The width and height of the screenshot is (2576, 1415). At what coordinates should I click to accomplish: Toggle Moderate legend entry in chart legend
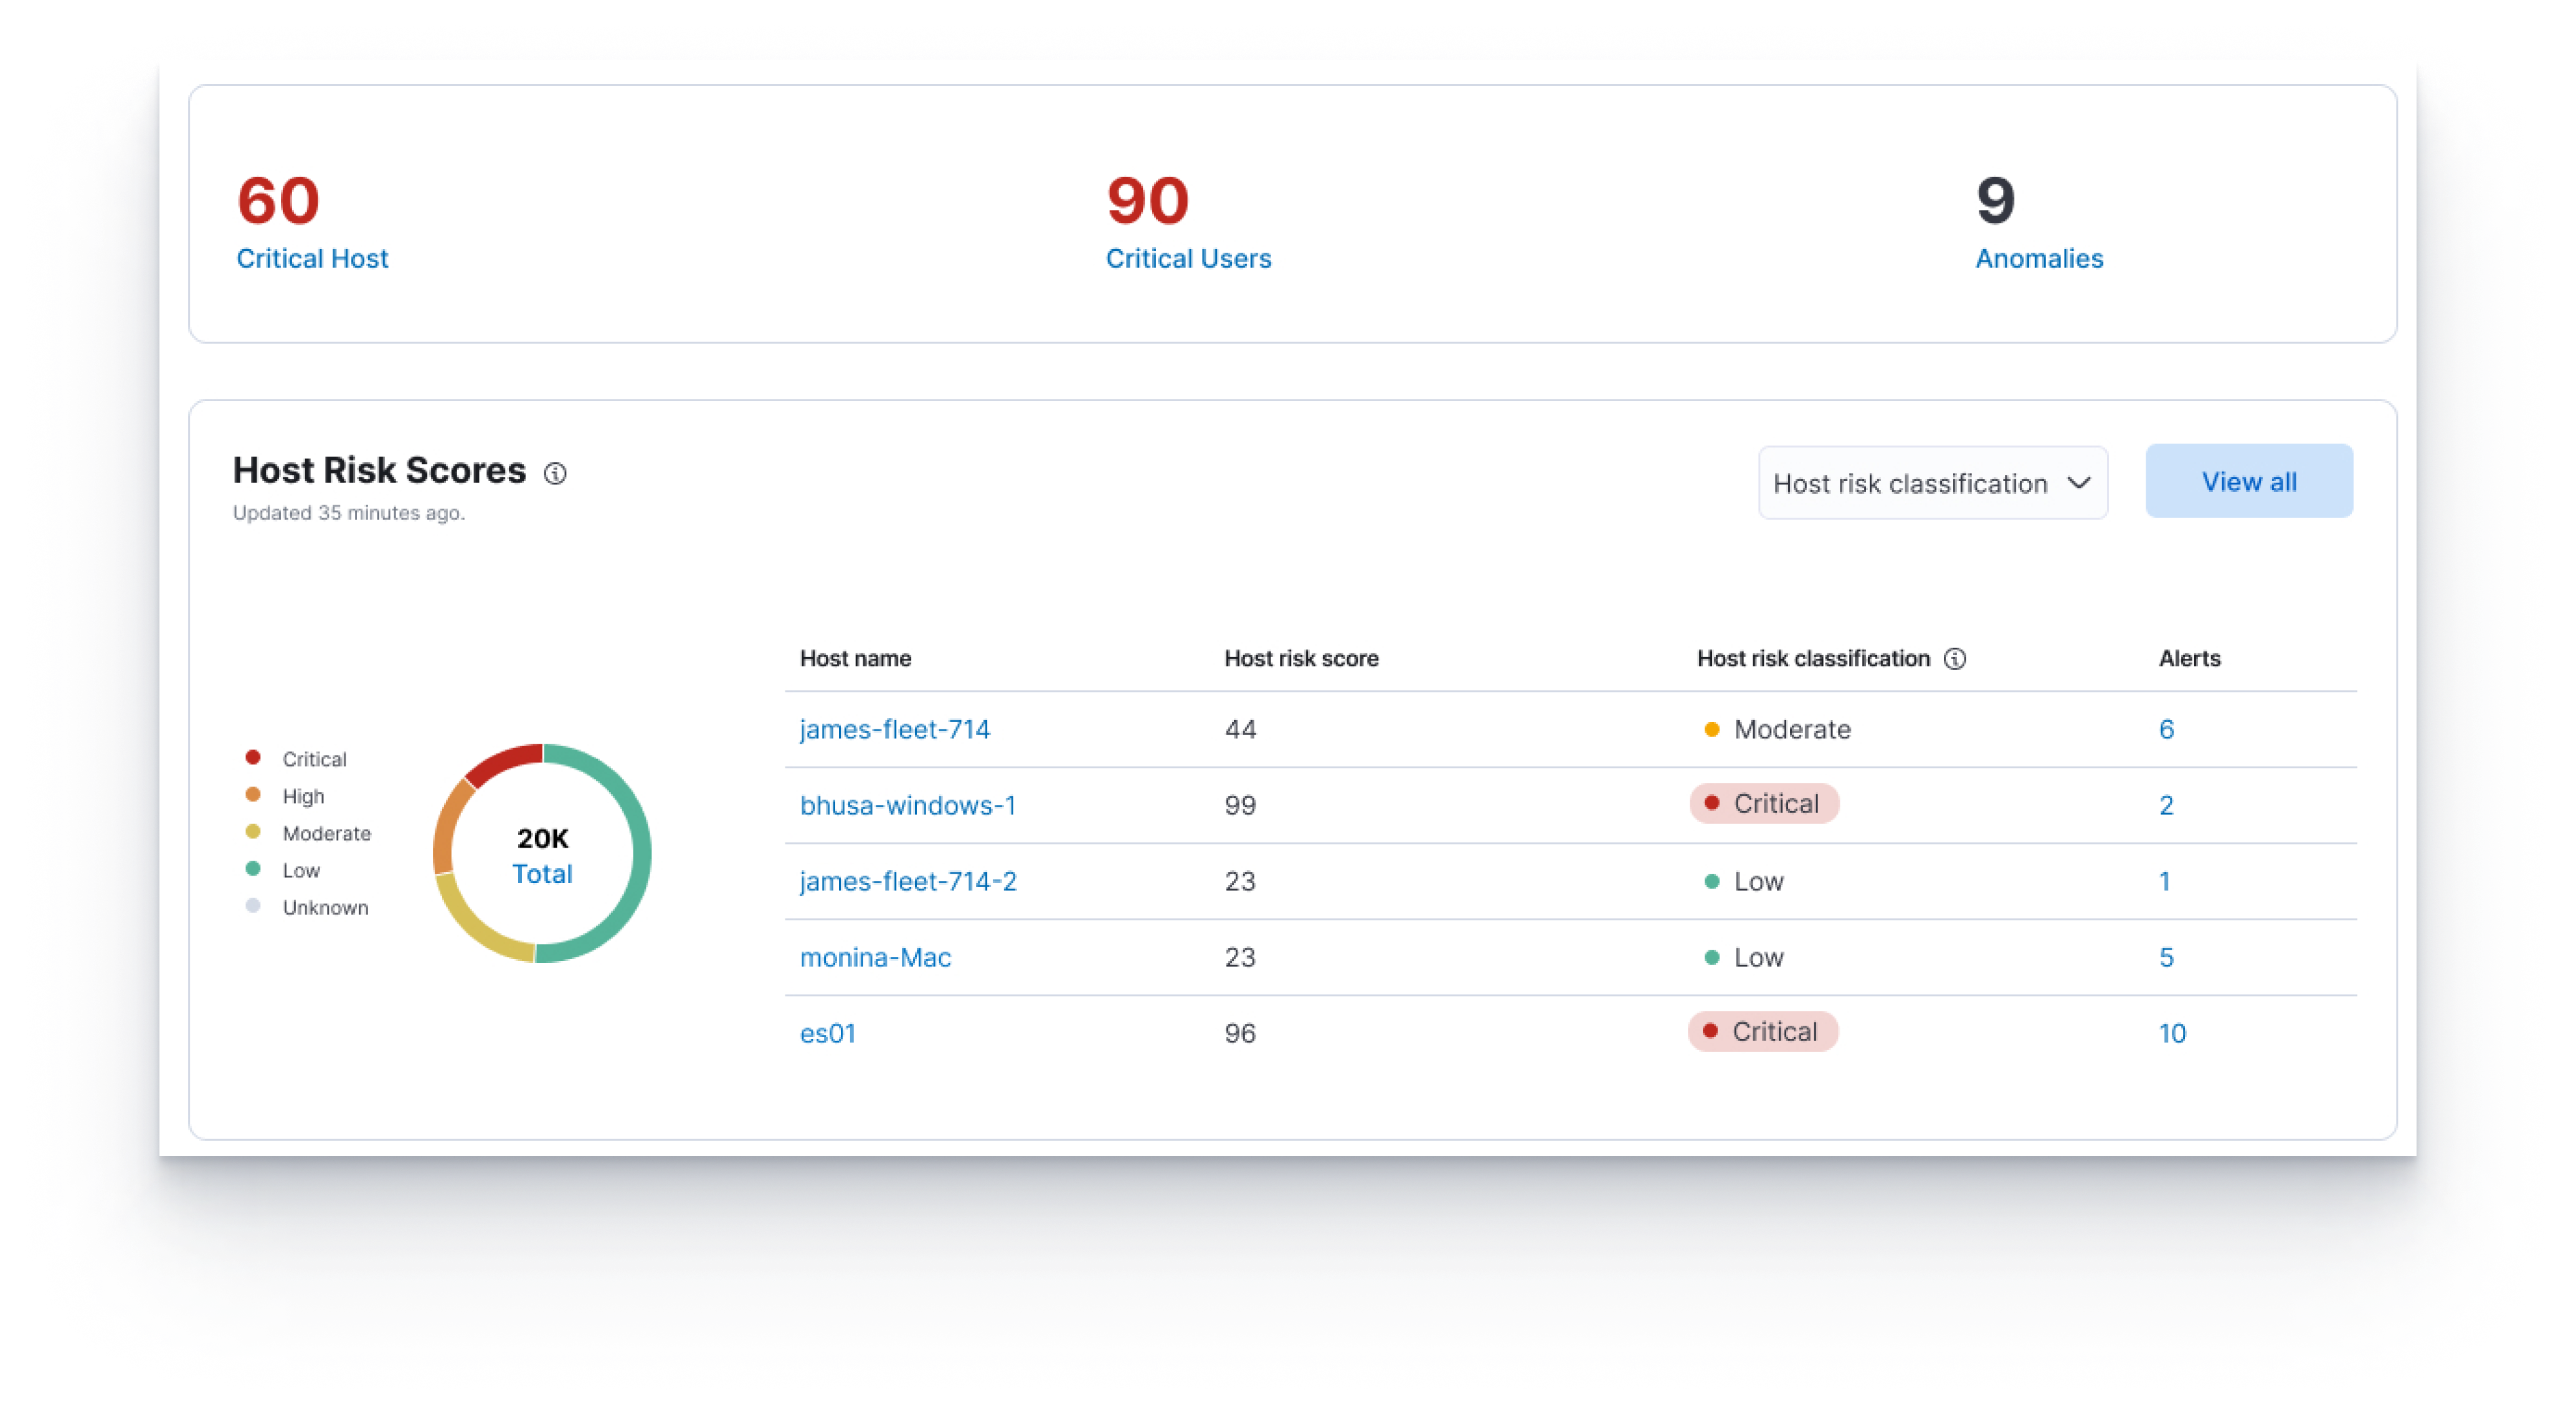pyautogui.click(x=325, y=833)
